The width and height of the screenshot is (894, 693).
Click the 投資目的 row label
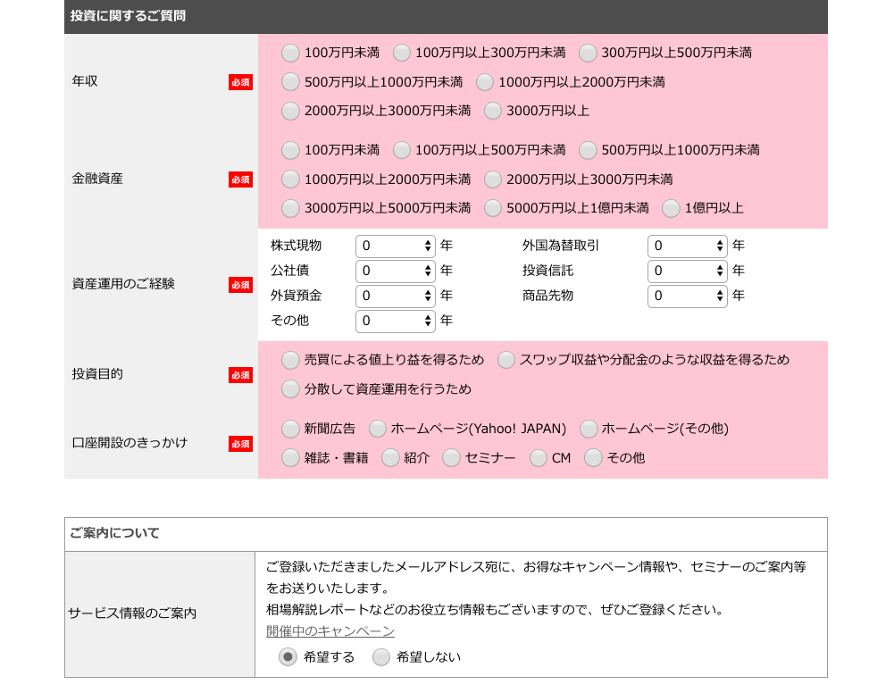point(97,374)
